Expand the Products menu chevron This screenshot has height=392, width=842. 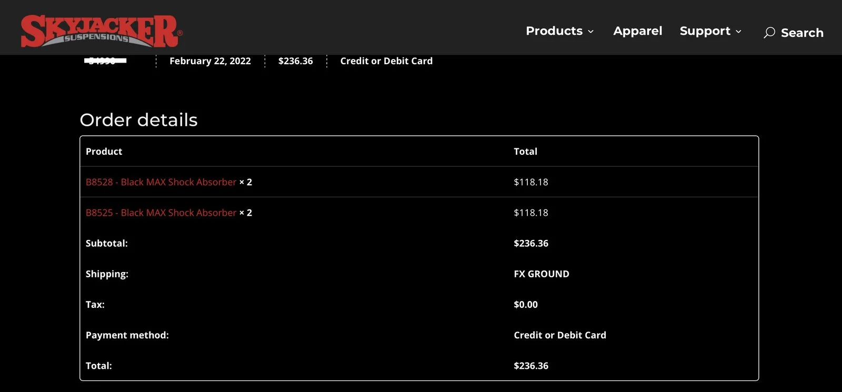(x=590, y=32)
